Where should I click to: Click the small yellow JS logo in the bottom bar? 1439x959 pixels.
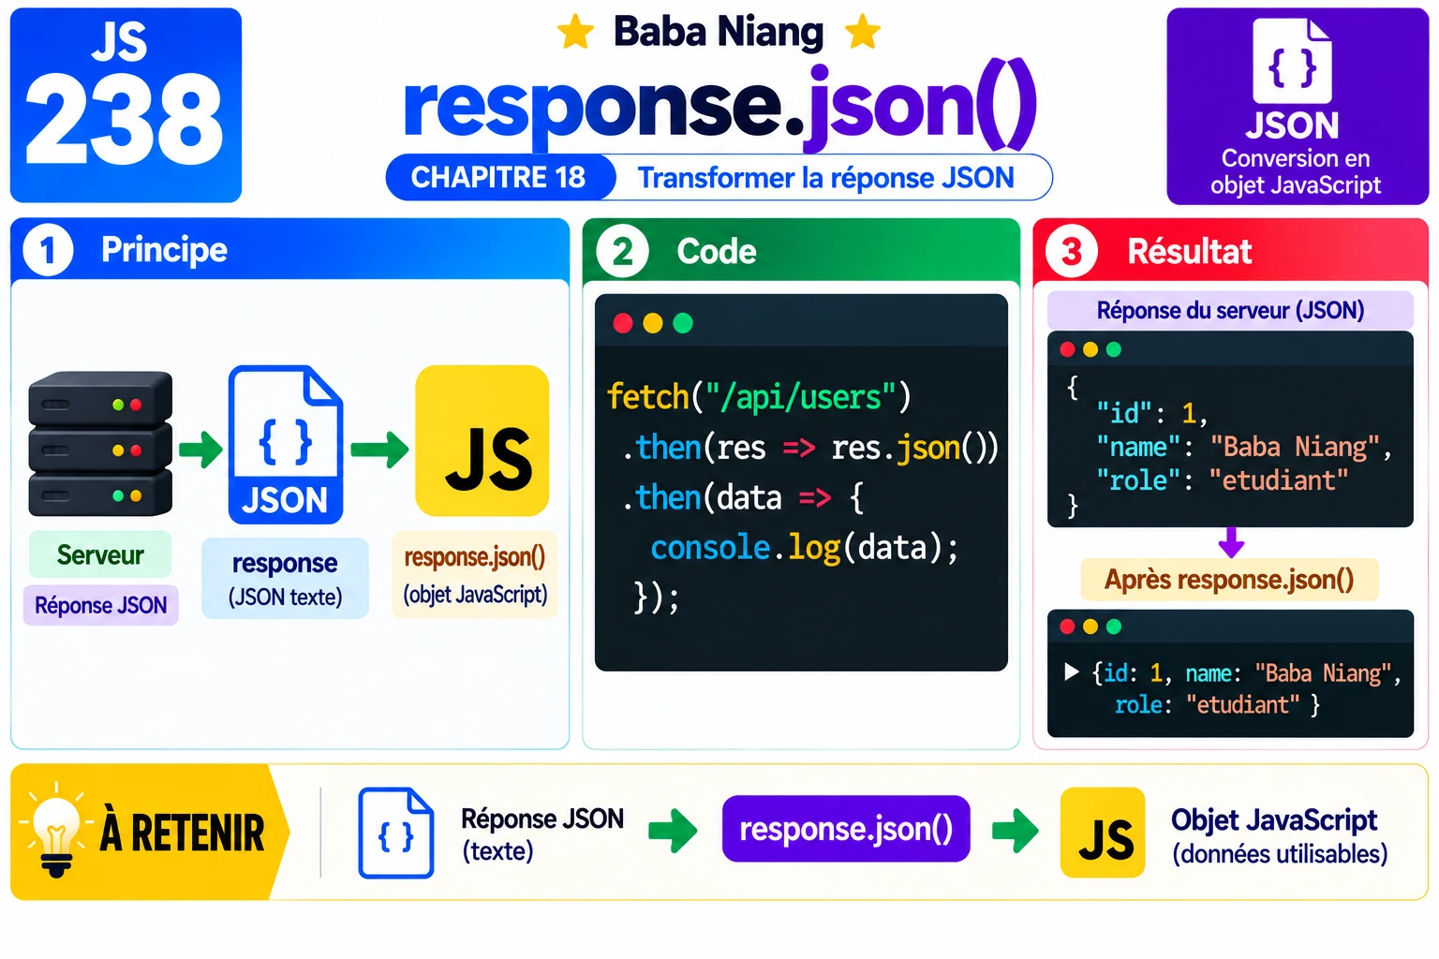(x=1103, y=833)
